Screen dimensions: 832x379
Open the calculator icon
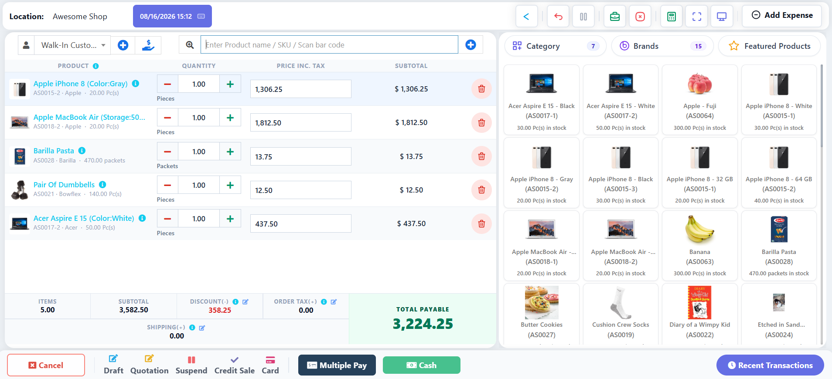(672, 17)
